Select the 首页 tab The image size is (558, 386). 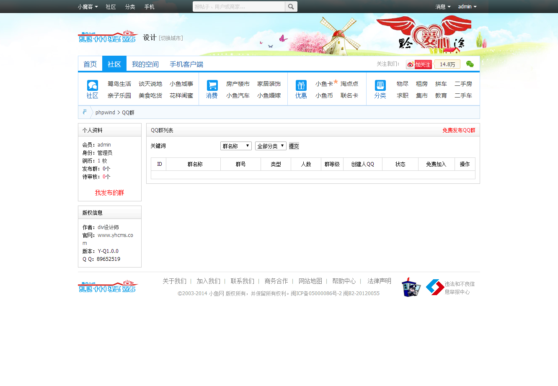click(x=90, y=64)
